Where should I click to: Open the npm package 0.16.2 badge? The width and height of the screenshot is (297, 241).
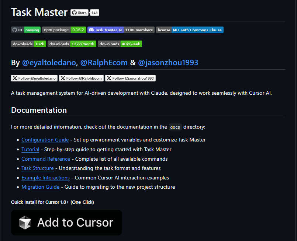pos(64,30)
